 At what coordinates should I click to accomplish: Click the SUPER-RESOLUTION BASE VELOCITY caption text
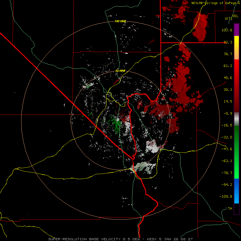85,239
